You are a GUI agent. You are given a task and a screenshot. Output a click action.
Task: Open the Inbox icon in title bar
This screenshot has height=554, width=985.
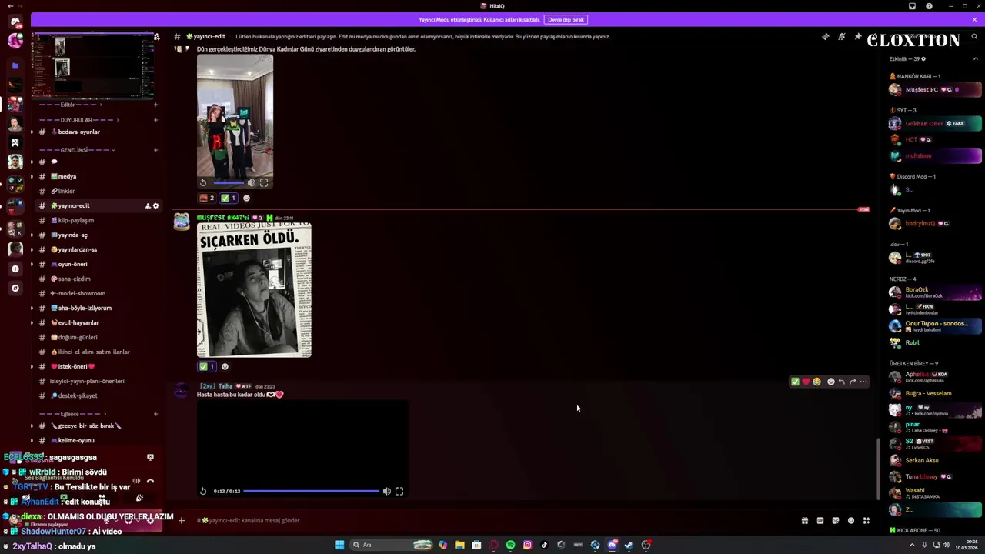pos(912,6)
